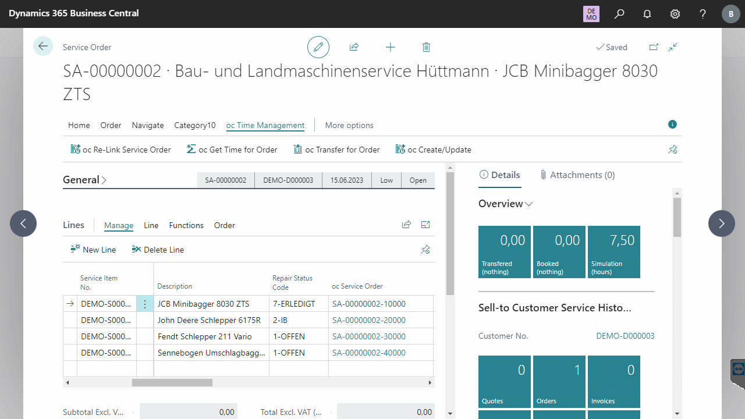Collapse the Overview section

(505, 204)
